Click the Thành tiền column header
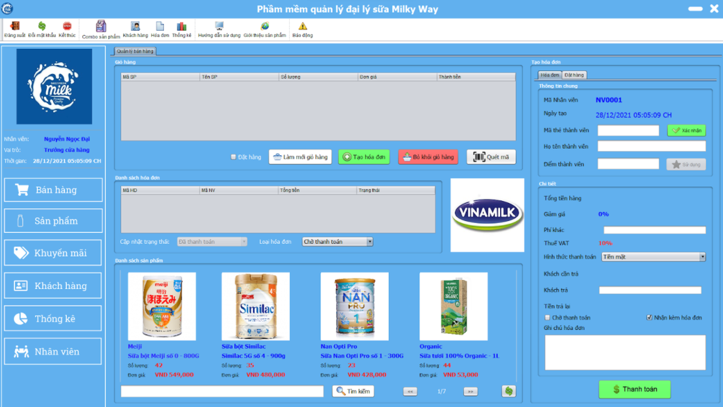The height and width of the screenshot is (407, 723). [477, 77]
